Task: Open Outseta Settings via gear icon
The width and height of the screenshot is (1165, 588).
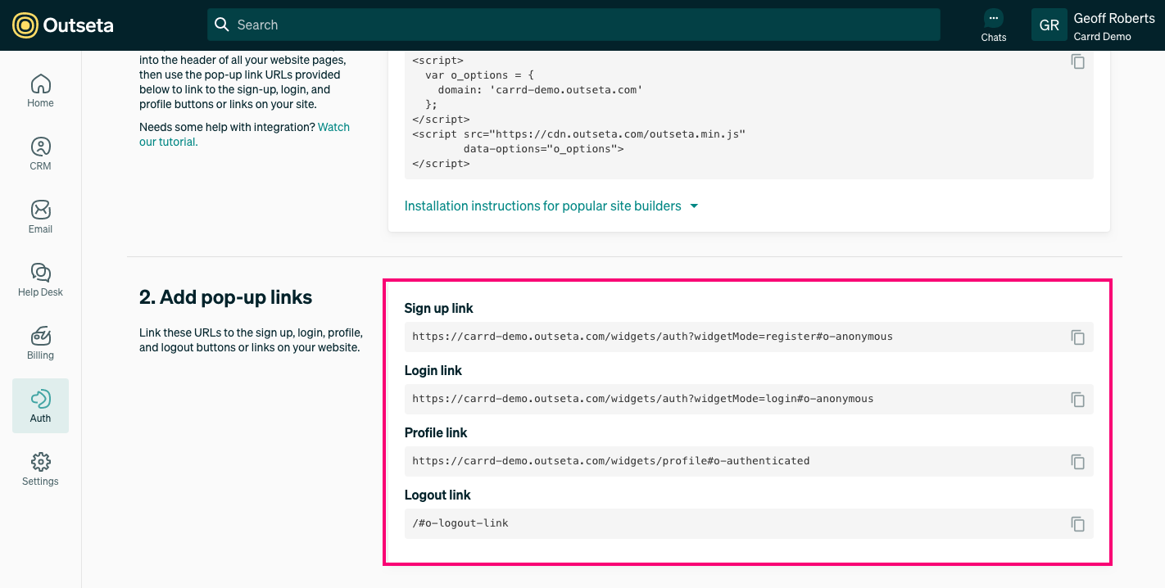Action: tap(40, 468)
